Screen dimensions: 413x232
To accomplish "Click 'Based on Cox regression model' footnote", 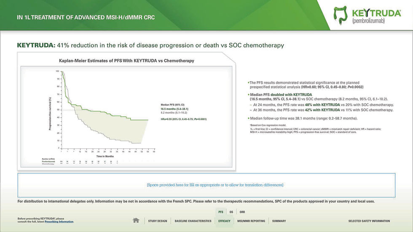I will tap(268, 125).
